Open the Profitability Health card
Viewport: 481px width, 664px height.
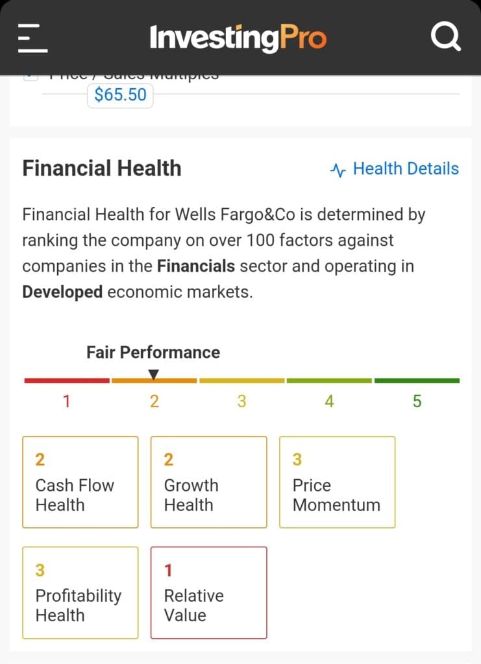pyautogui.click(x=80, y=592)
